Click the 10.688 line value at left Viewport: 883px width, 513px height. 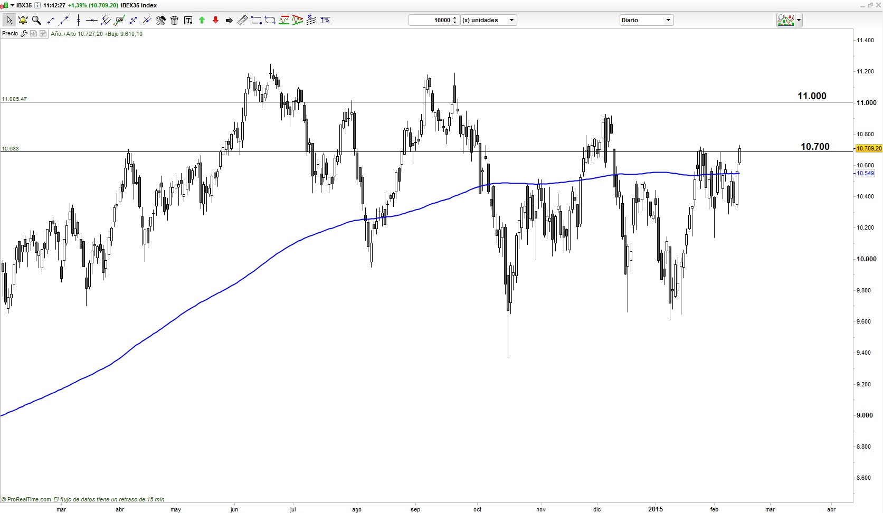pyautogui.click(x=10, y=149)
